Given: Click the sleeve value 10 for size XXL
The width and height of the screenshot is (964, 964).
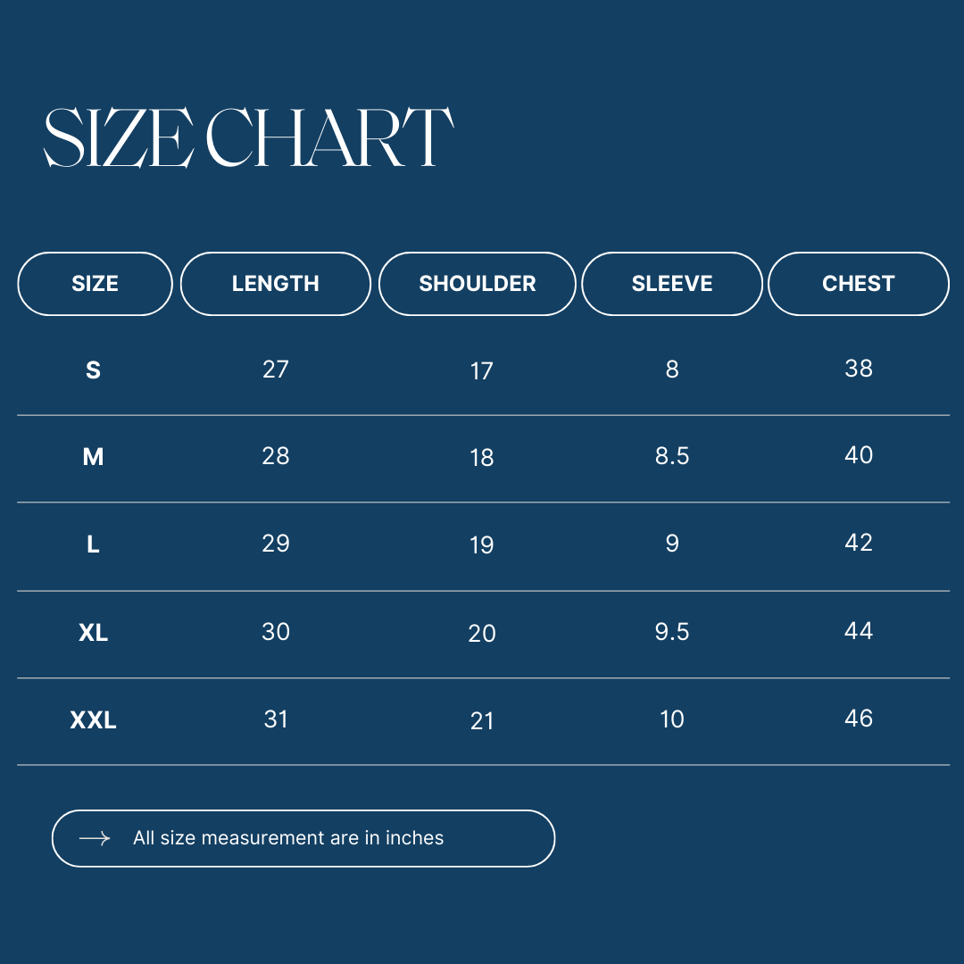Looking at the screenshot, I should [x=672, y=719].
